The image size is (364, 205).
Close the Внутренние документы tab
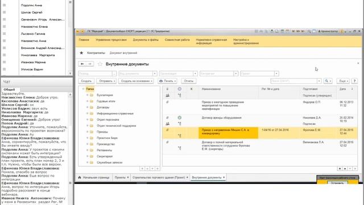(x=224, y=177)
